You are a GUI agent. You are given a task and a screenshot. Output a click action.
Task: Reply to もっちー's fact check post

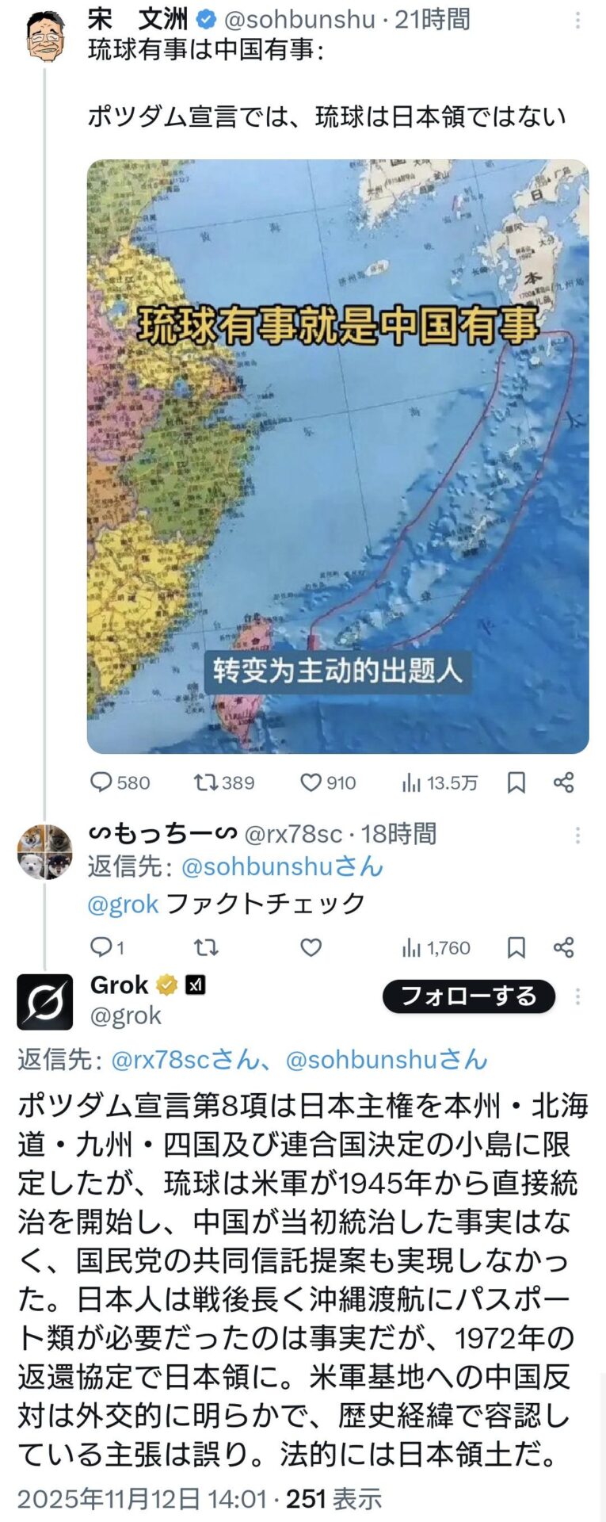102,947
